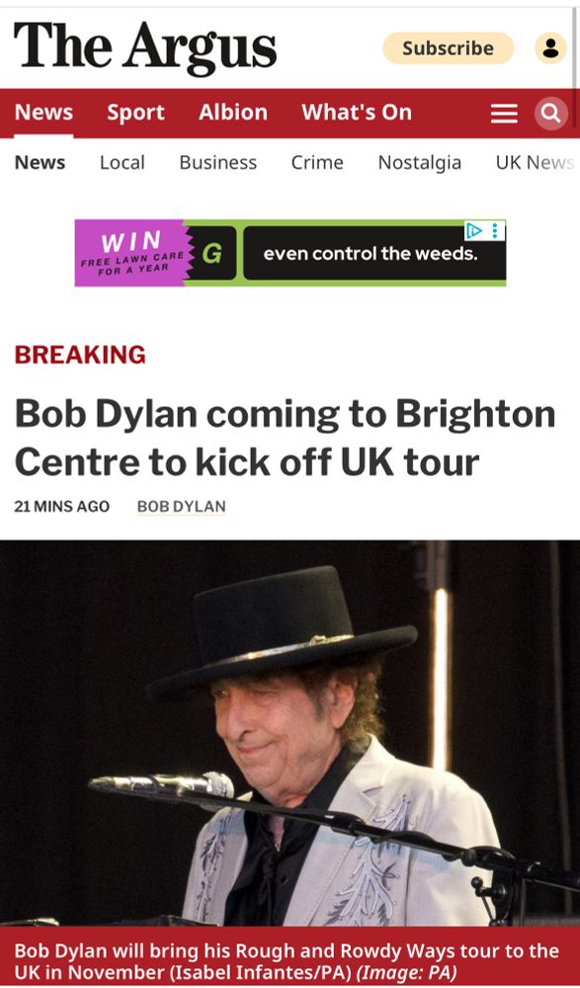Click the green G logo in ad
Screen dimensions: 580x988
pos(211,253)
